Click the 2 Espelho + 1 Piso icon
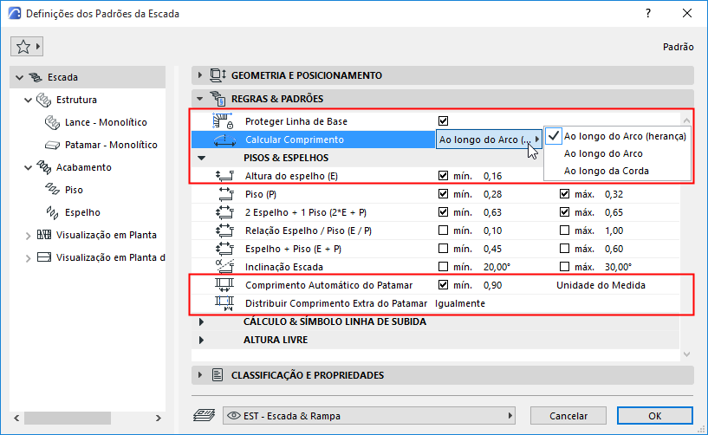 (x=224, y=212)
